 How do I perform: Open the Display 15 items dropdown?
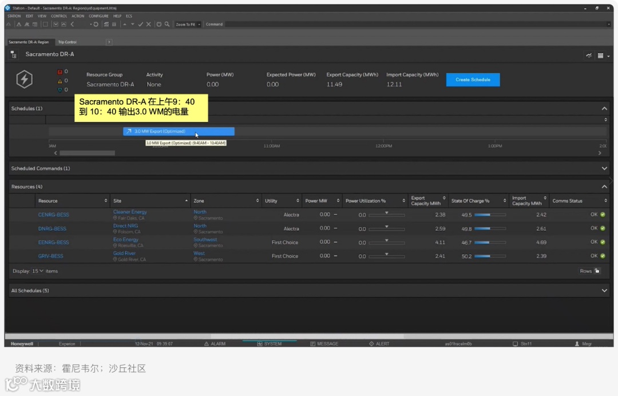pos(37,271)
